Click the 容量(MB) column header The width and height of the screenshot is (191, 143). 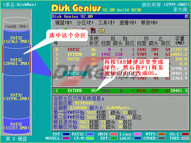[x=180, y=41]
